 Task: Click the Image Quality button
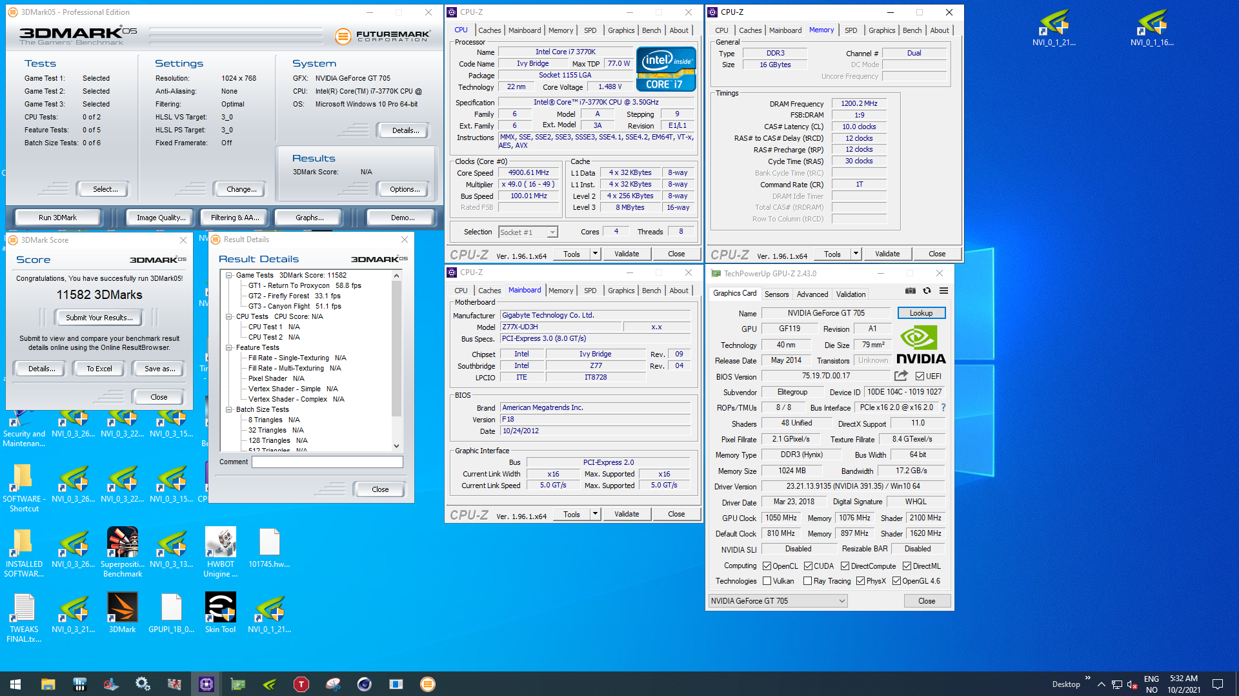click(161, 218)
